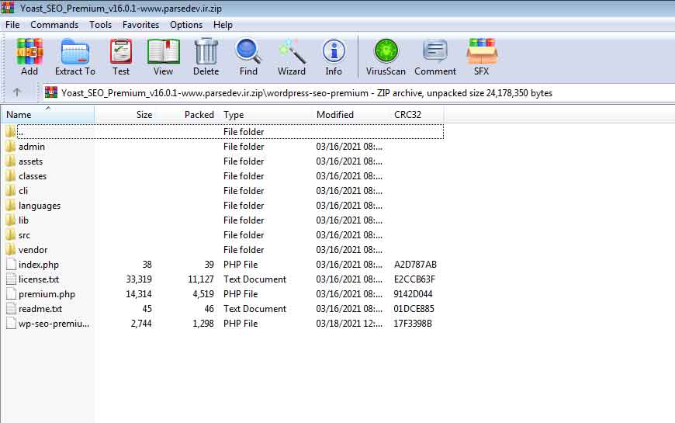This screenshot has width=675, height=423.
Task: Select the classes folder icon
Action: [x=11, y=175]
